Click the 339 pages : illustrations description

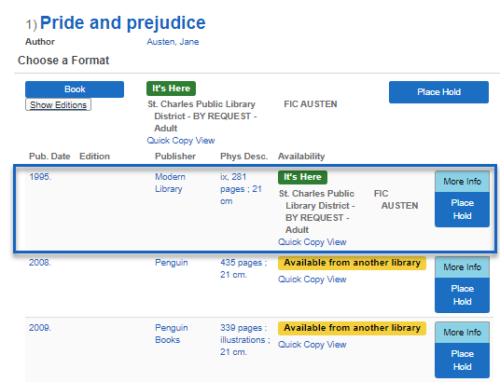click(x=245, y=340)
